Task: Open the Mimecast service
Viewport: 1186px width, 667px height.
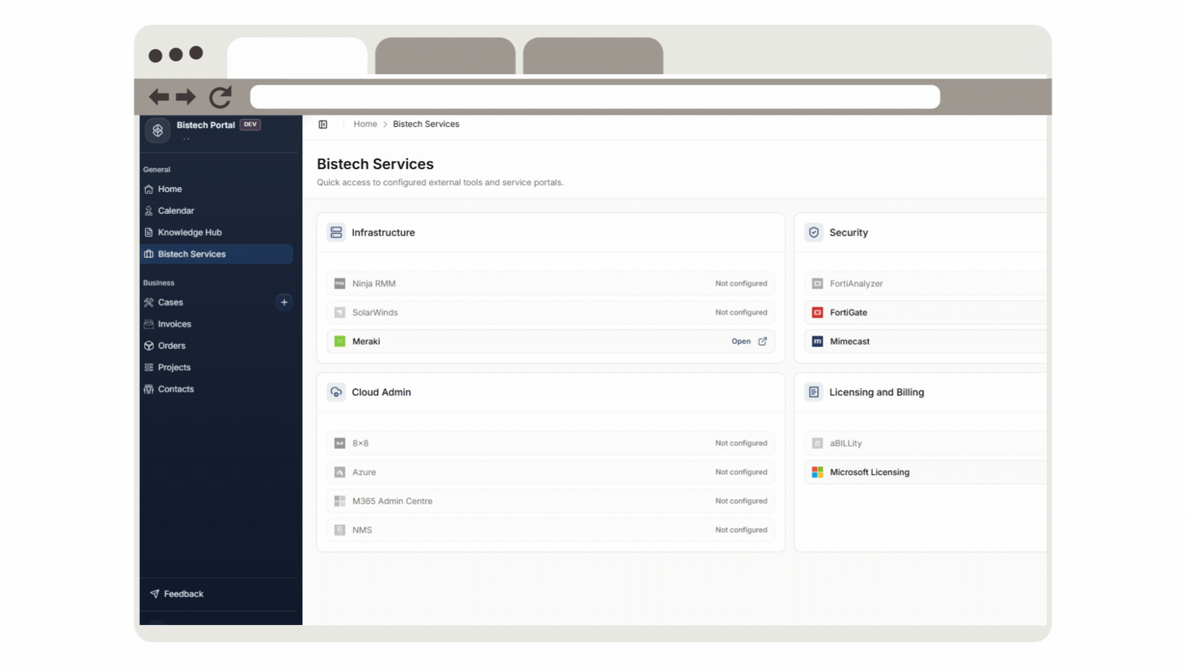Action: coord(925,341)
